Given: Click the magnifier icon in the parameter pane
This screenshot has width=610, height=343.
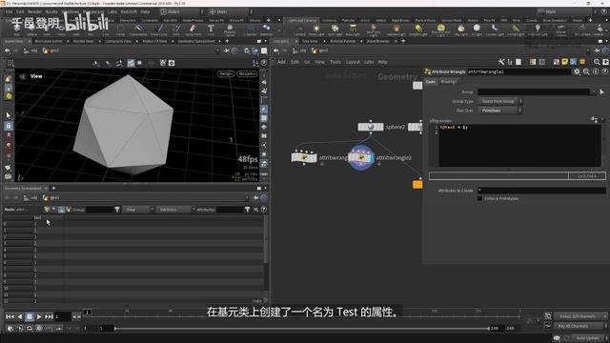Looking at the screenshot, I should click(x=586, y=71).
